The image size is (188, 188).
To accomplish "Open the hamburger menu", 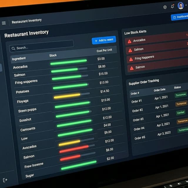I will click(4, 23).
